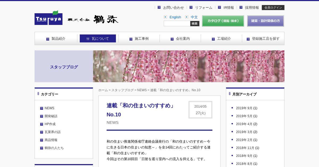Click arrow icon next to English
Screen dimensions: 319x167
[x=165, y=17]
